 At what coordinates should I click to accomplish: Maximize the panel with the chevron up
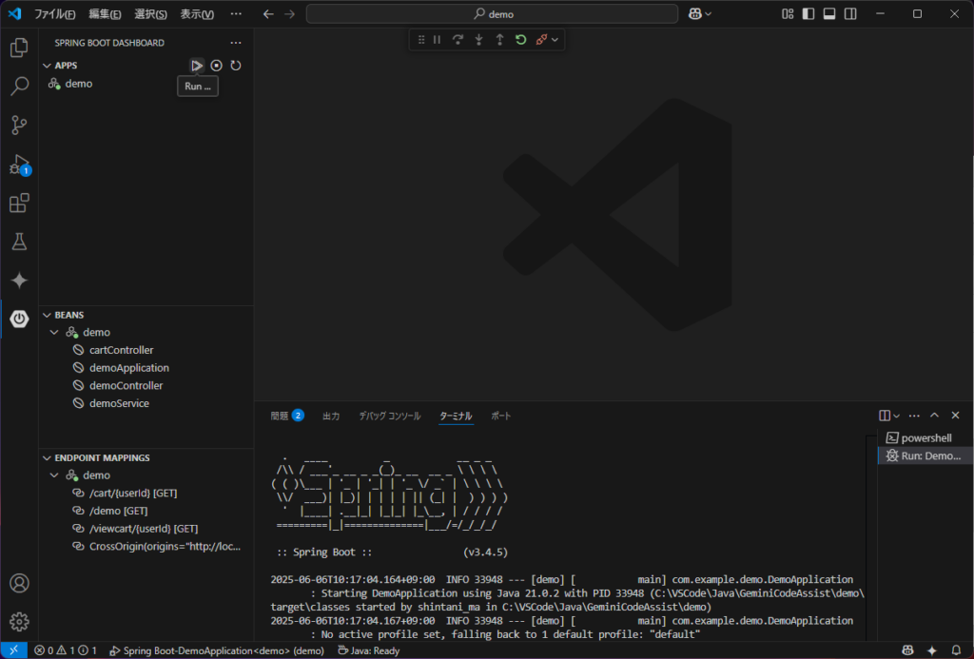coord(934,416)
